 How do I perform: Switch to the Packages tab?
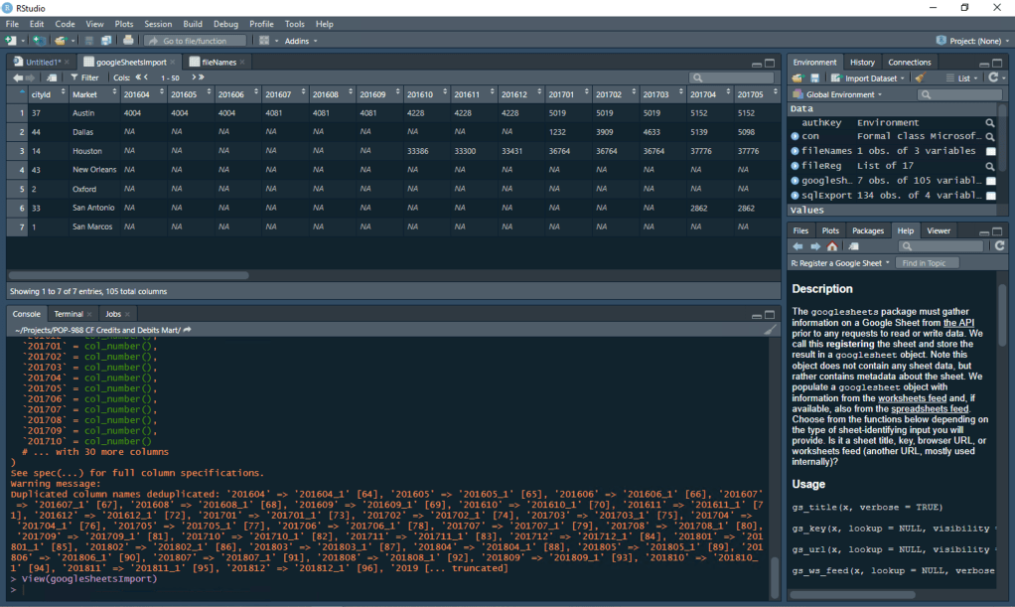[x=867, y=230]
